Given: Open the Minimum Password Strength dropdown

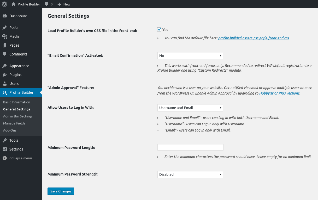Looking at the screenshot, I should pos(190,174).
